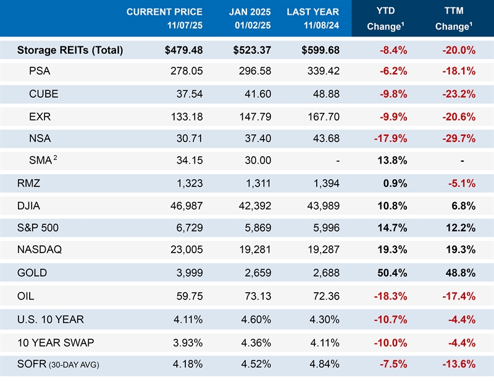
Task: Select the EXR row label
Action: (40, 117)
